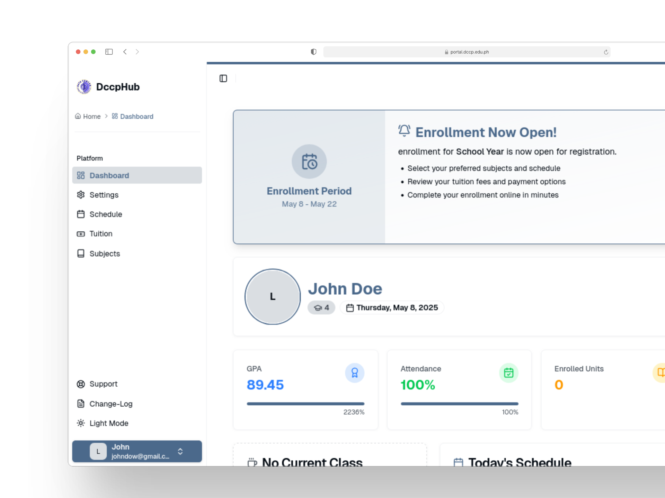Open the Dashboard section in the sidebar
This screenshot has width=665, height=498.
click(109, 175)
